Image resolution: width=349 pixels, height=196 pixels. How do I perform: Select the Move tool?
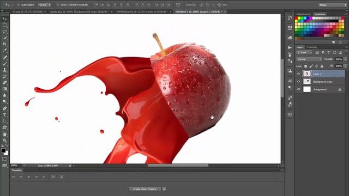coord(4,19)
